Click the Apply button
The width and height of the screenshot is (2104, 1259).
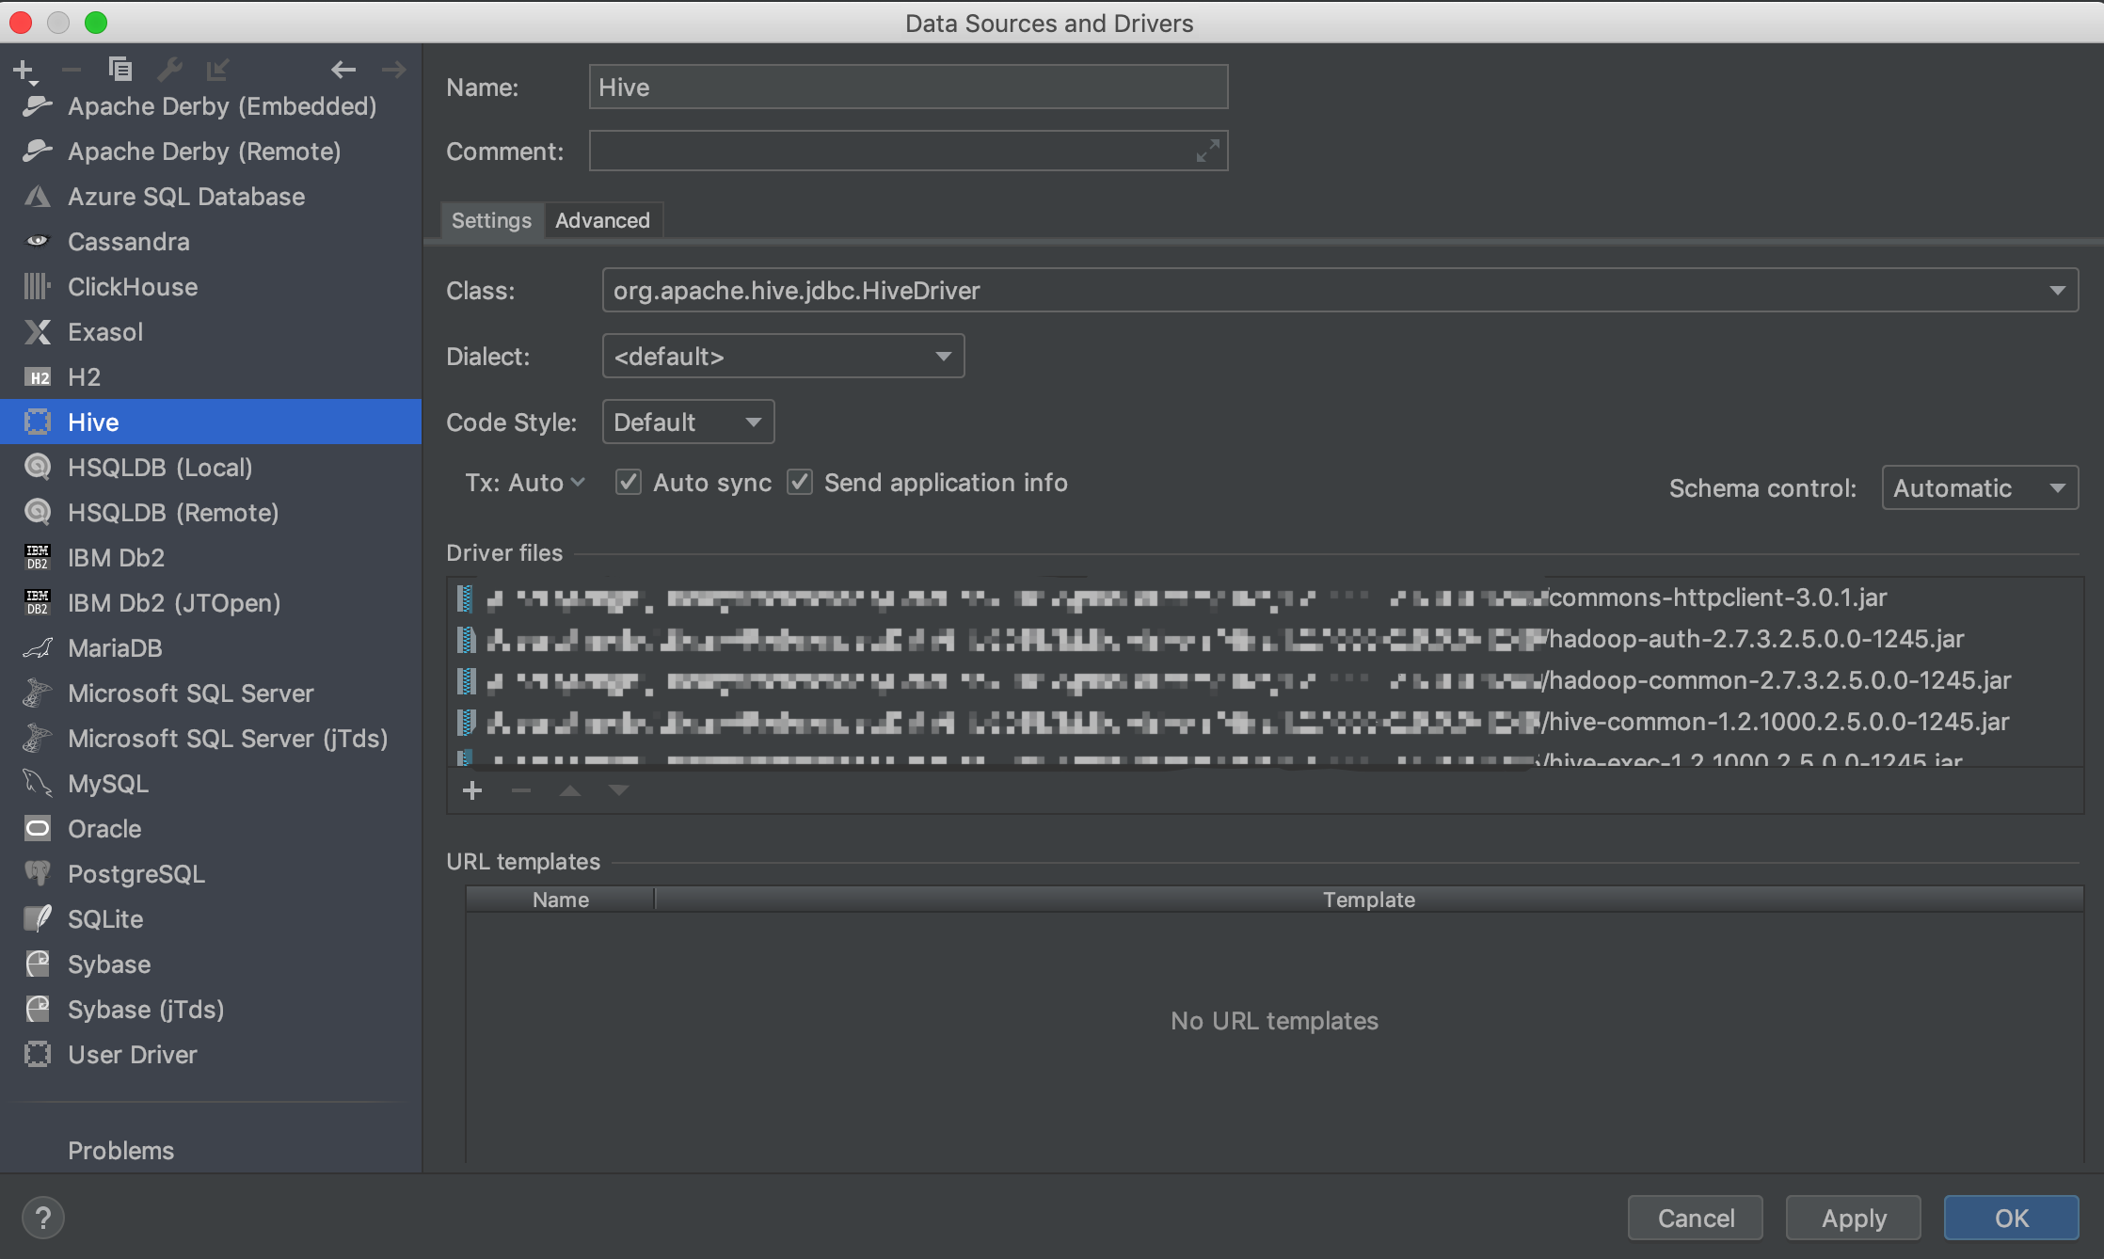pos(1854,1219)
